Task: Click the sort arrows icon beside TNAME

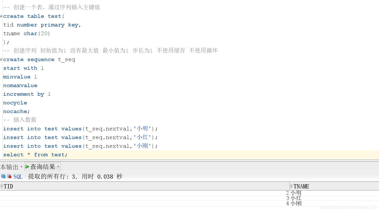Action: pyautogui.click(x=291, y=186)
